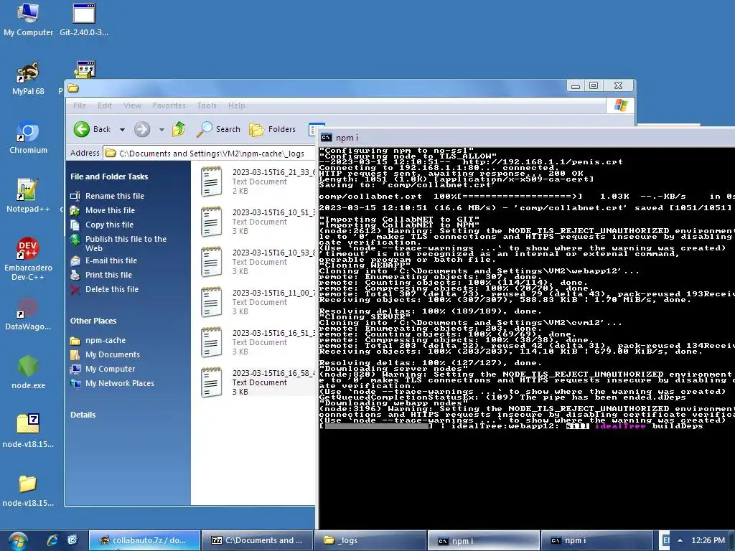Select log file 2023-03-15T16_10_51
Viewport: 735px width, 551px height.
click(x=258, y=222)
